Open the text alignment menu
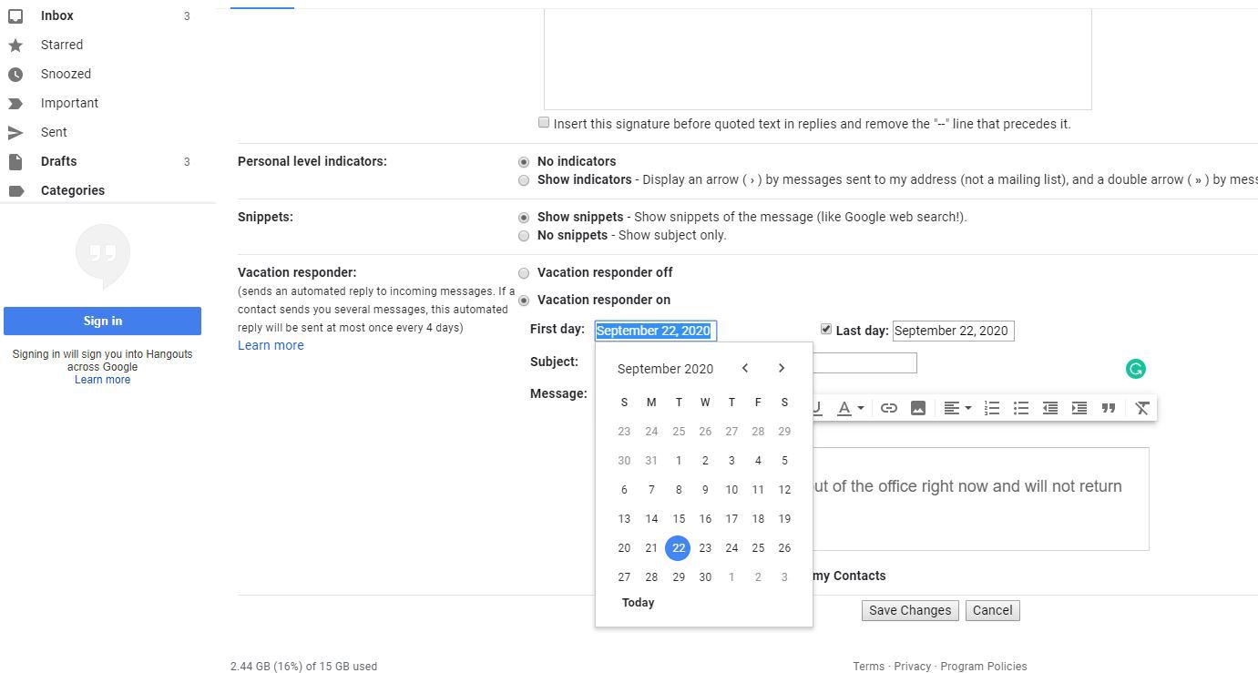1258x673 pixels. pos(957,408)
